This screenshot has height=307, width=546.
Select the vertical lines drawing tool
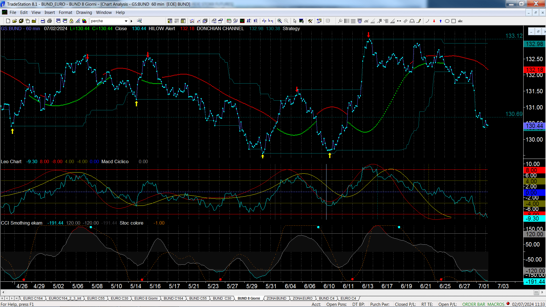click(347, 21)
